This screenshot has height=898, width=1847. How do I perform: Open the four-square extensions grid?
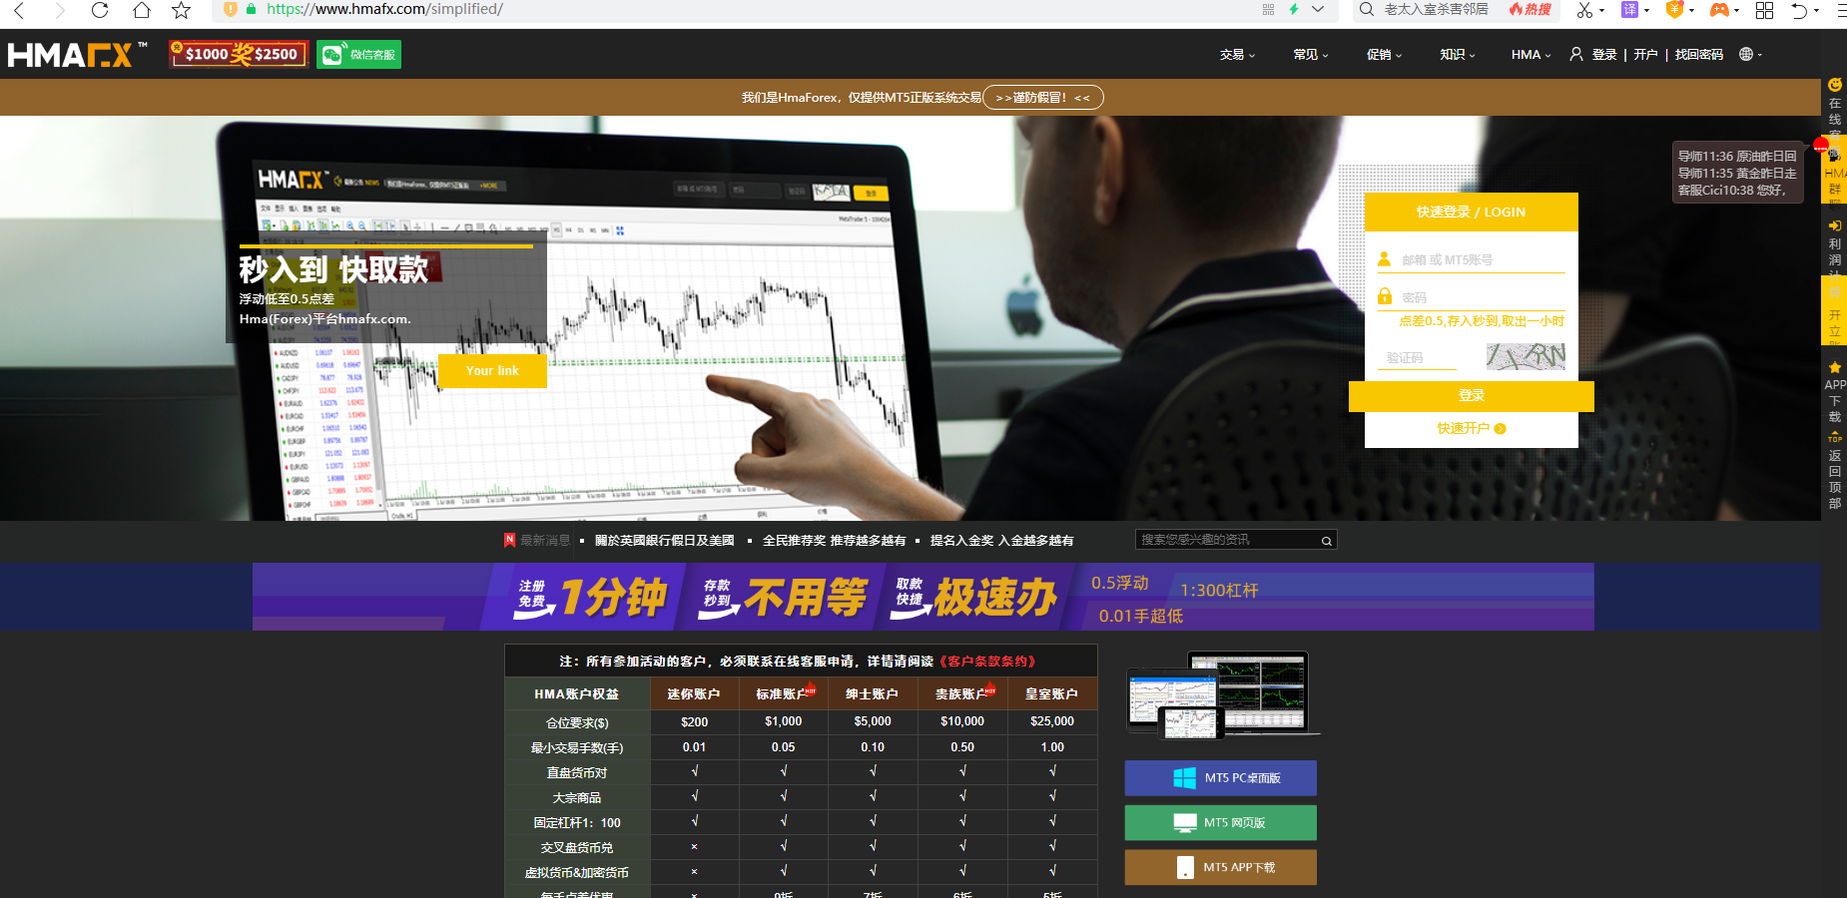pos(1765,10)
